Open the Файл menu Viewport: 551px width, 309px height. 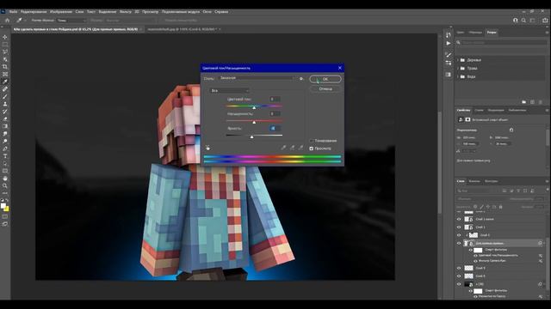point(14,11)
